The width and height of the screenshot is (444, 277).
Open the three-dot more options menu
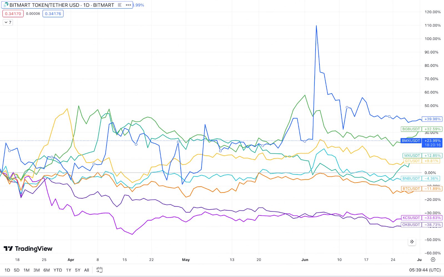point(128,5)
